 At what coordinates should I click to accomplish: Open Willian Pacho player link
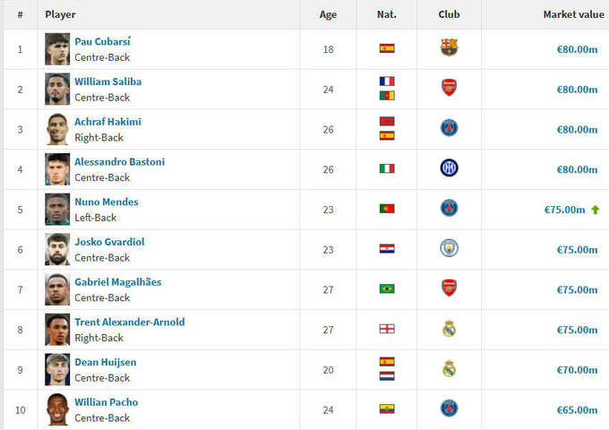pos(106,402)
